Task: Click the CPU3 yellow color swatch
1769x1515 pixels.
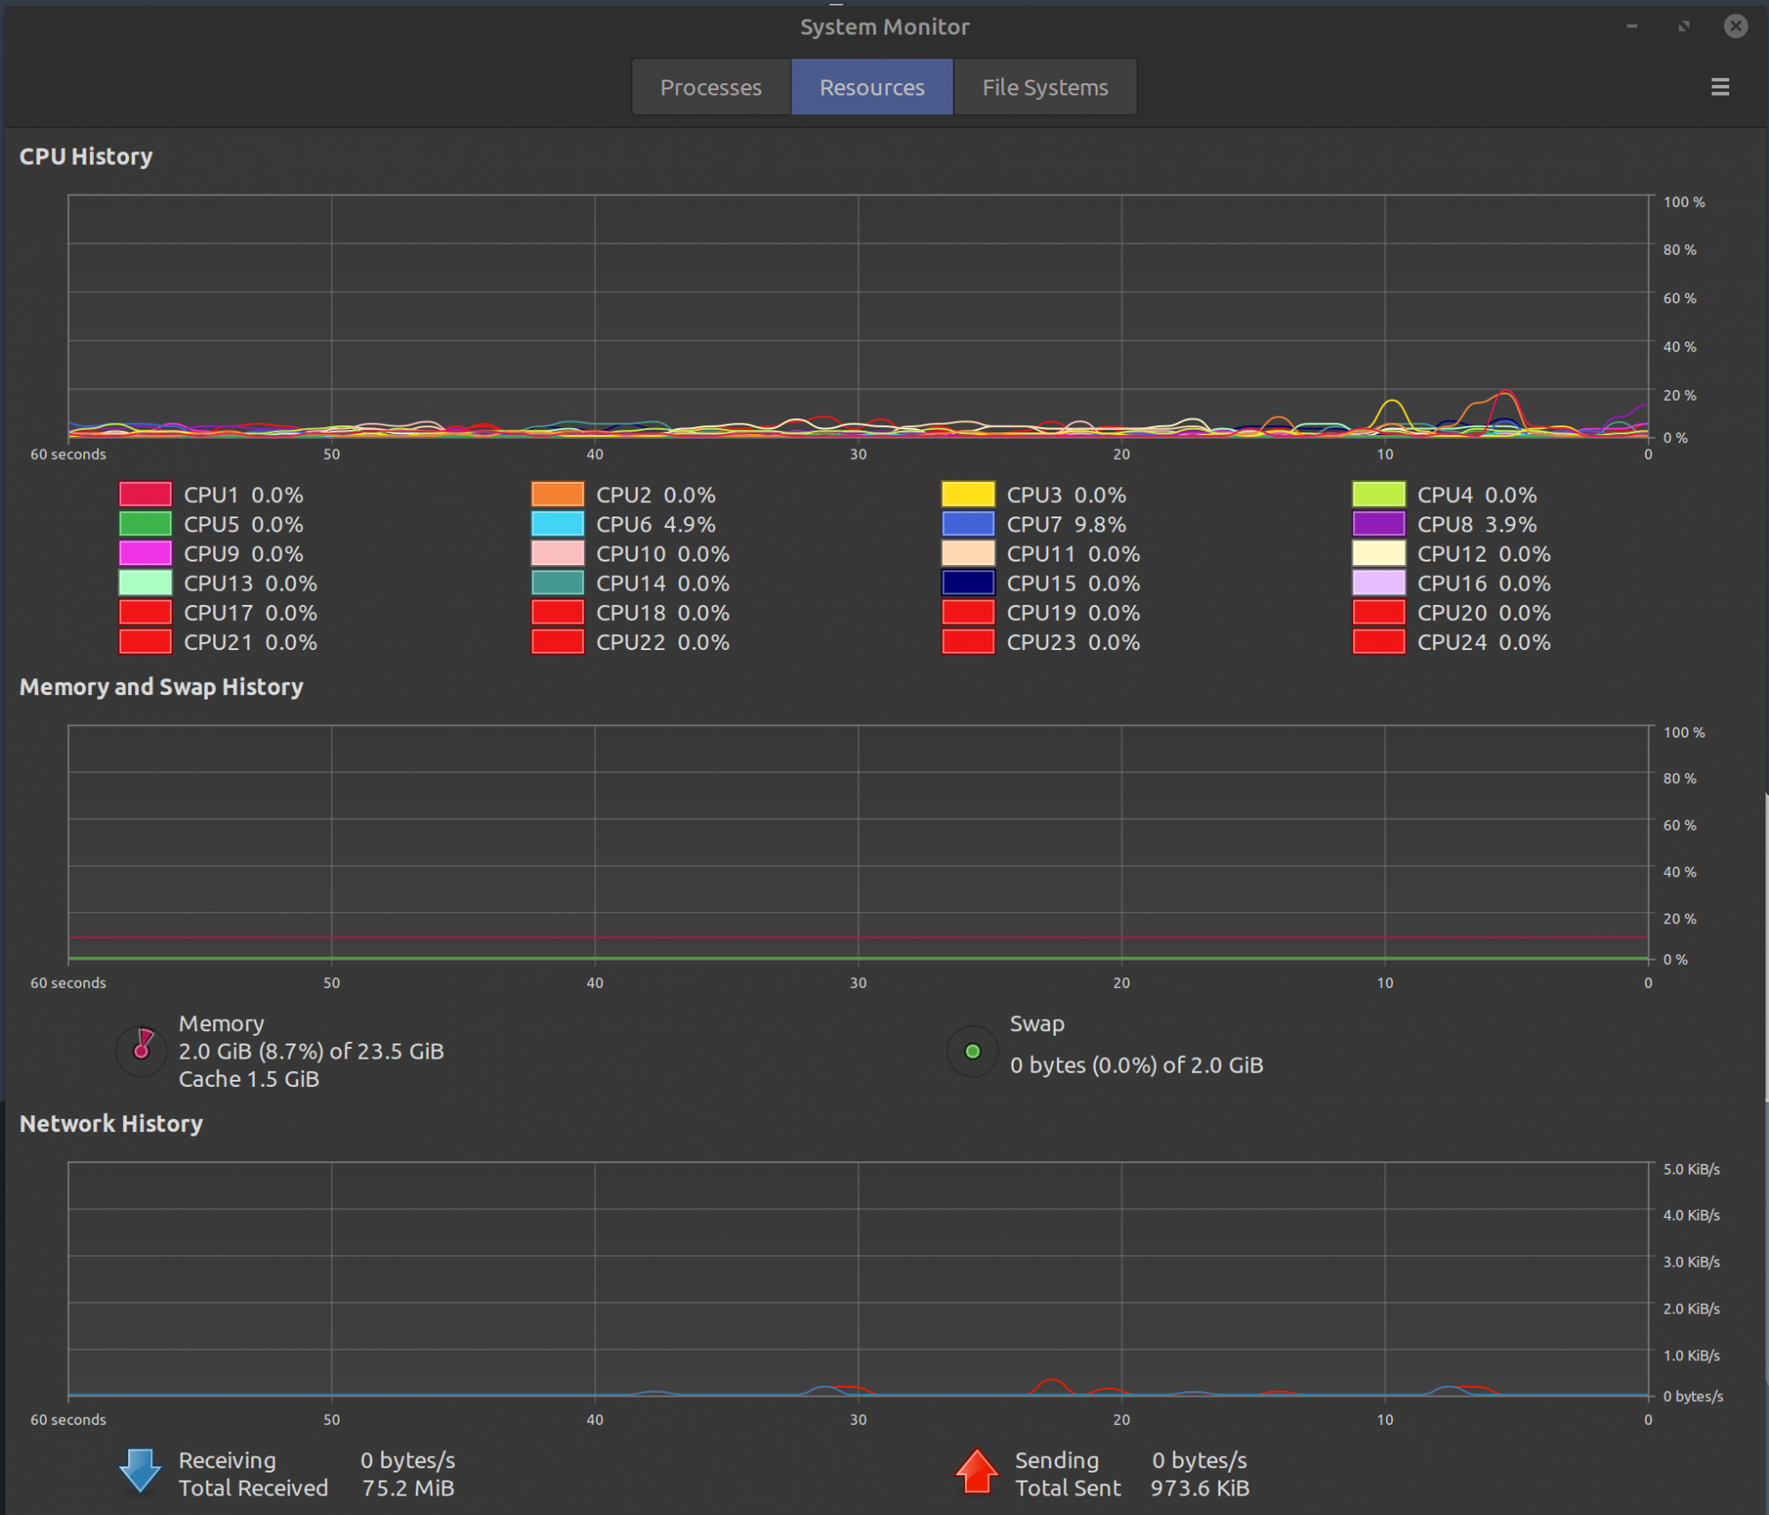Action: pos(968,494)
